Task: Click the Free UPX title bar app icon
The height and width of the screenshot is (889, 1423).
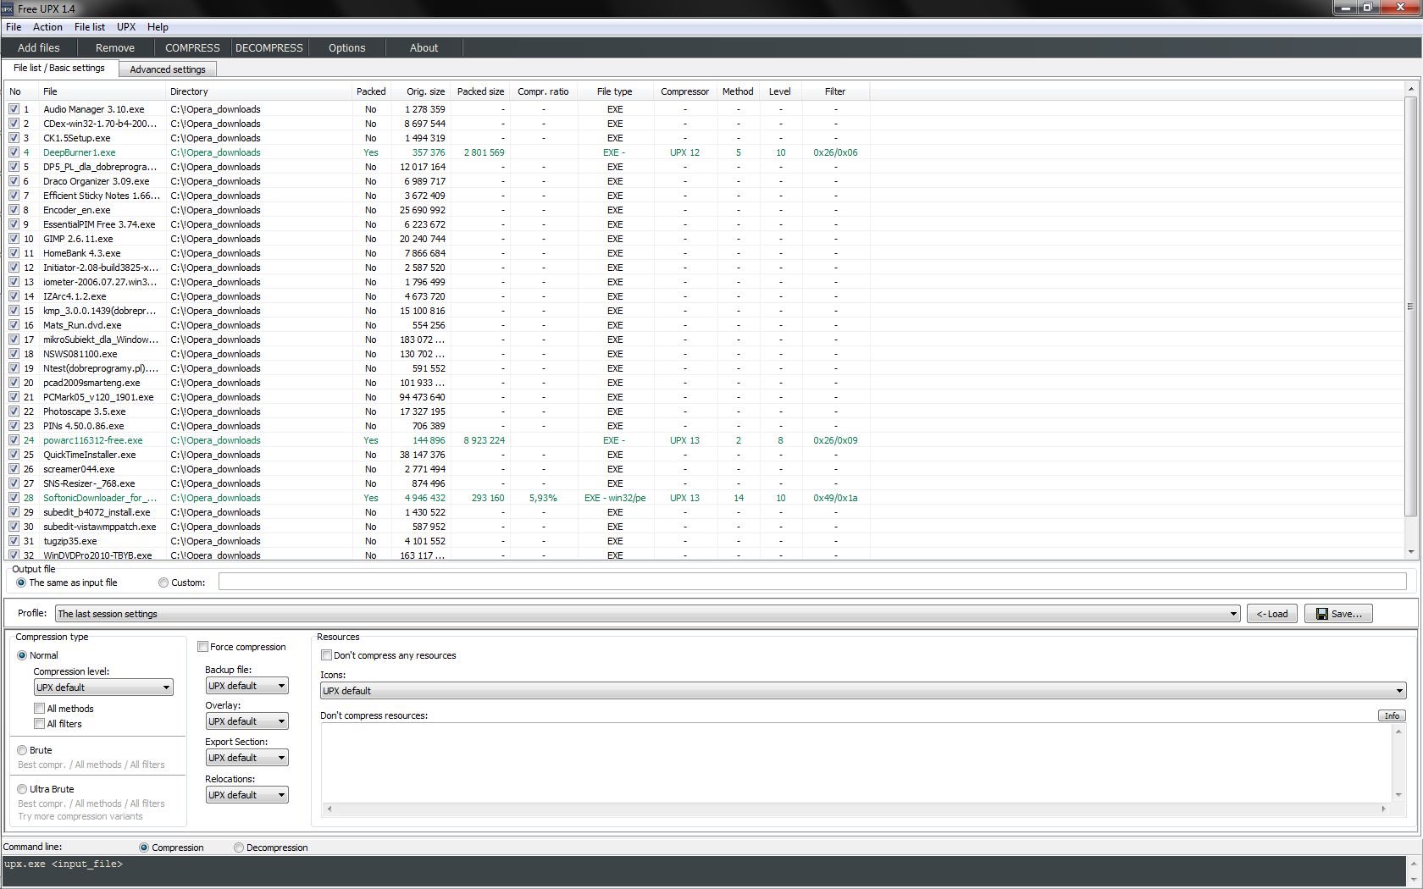Action: [8, 8]
